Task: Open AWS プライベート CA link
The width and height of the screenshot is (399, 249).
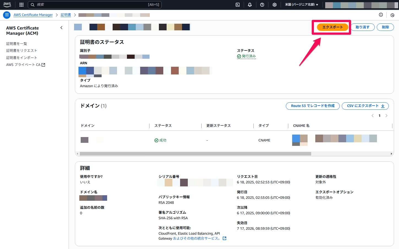Action: click(26, 65)
